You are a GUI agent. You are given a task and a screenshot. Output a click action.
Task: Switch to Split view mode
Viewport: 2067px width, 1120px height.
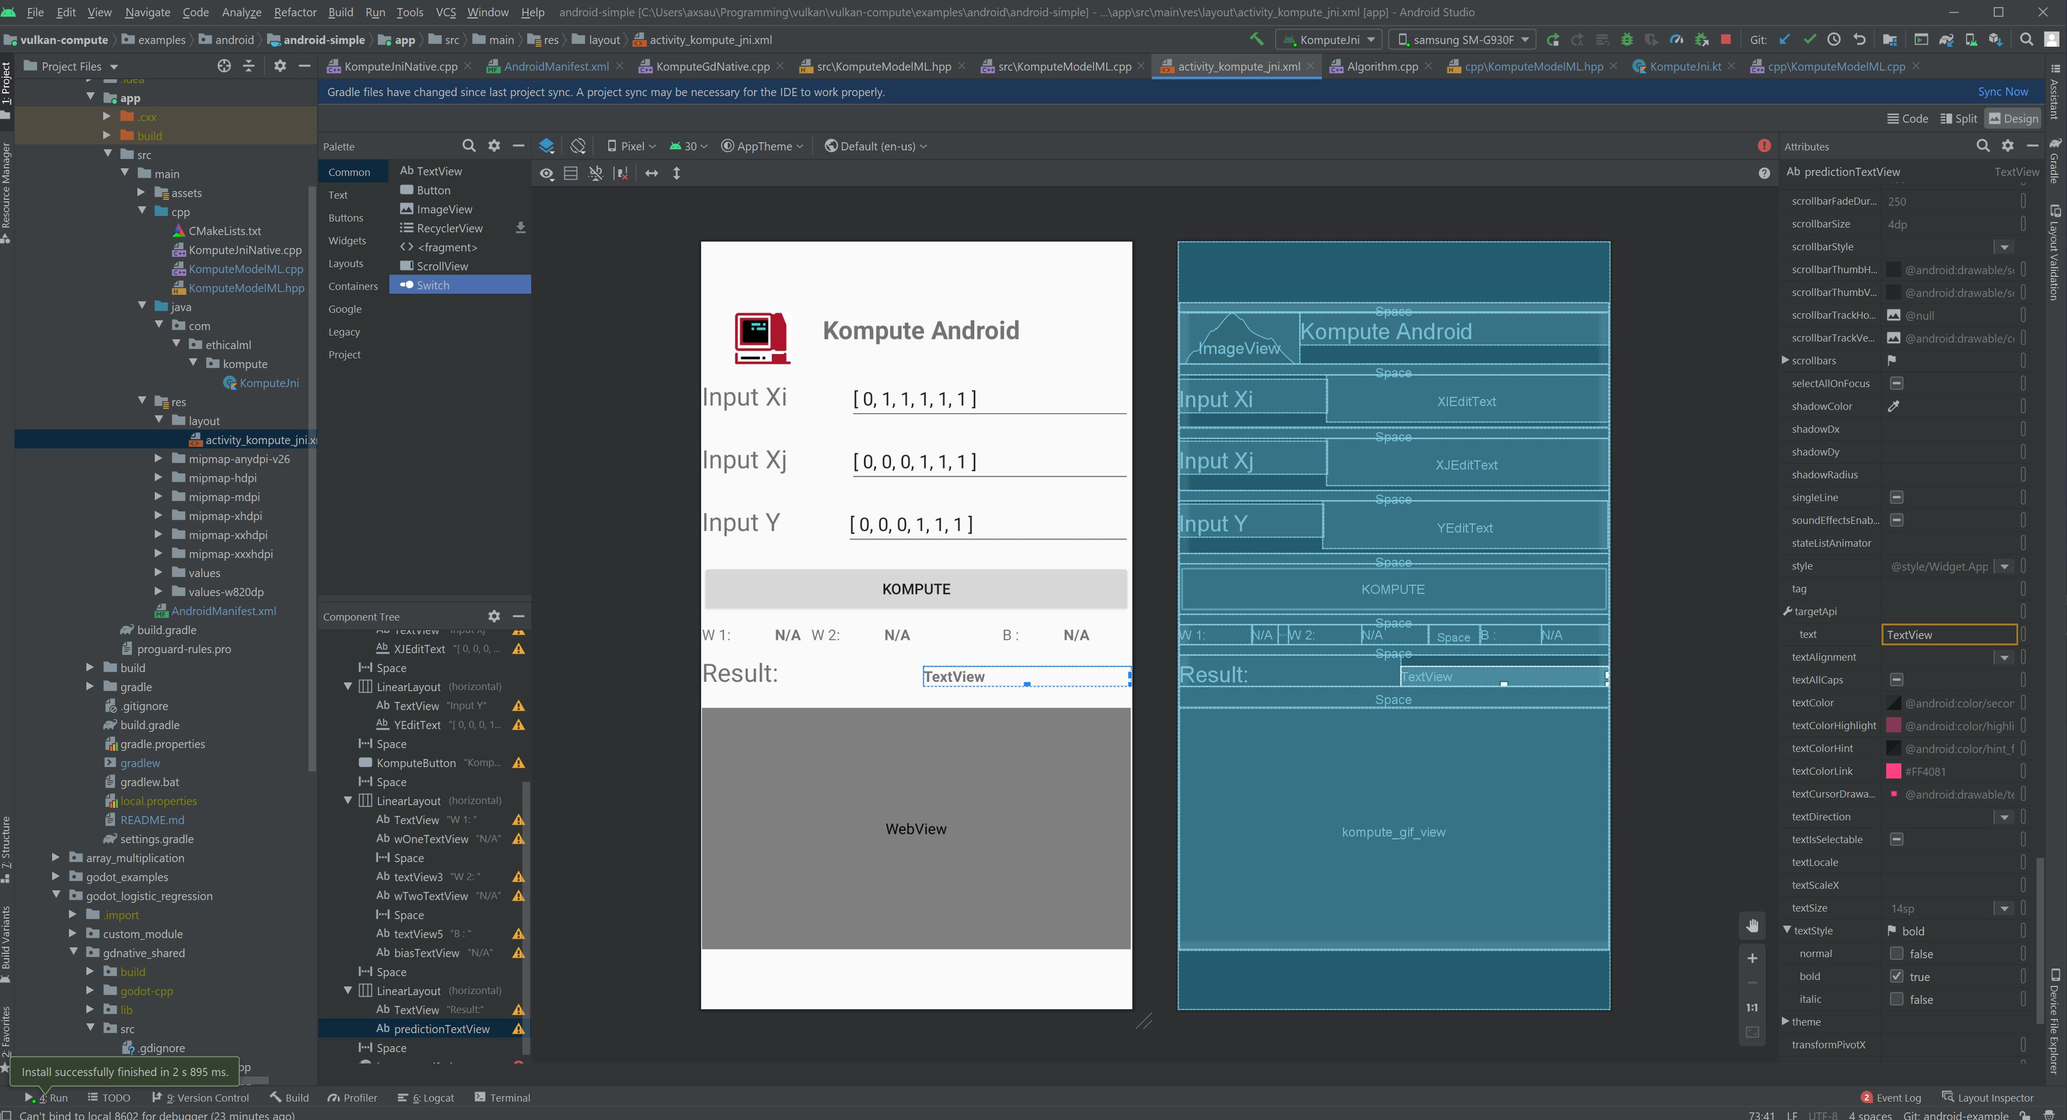tap(1959, 119)
